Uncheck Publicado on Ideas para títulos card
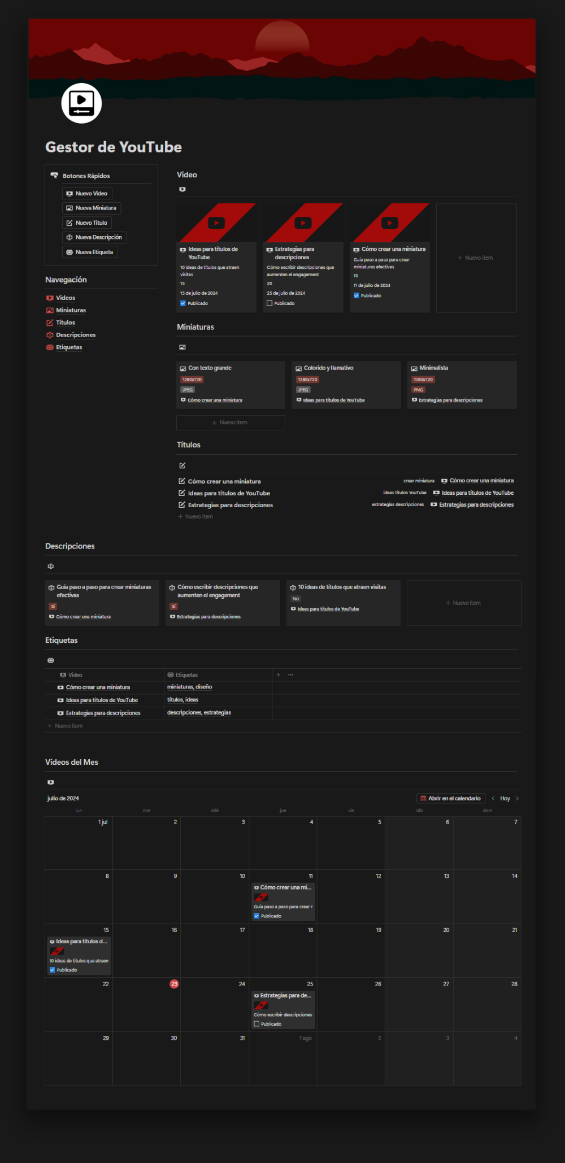Viewport: 565px width, 1163px height. tap(183, 303)
